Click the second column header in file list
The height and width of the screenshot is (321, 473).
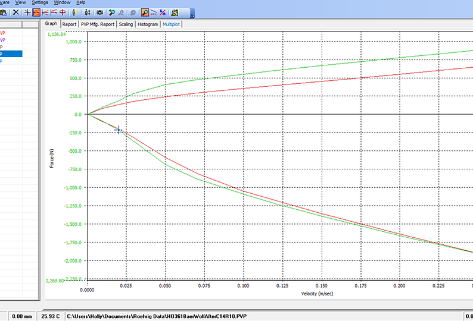[30, 24]
